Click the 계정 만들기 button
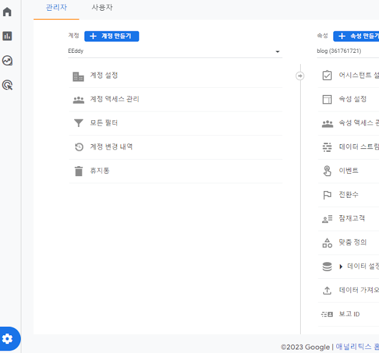The image size is (379, 353). click(x=112, y=36)
